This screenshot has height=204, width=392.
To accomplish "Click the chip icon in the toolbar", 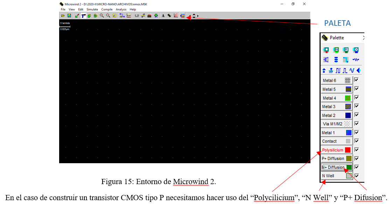I will (169, 16).
